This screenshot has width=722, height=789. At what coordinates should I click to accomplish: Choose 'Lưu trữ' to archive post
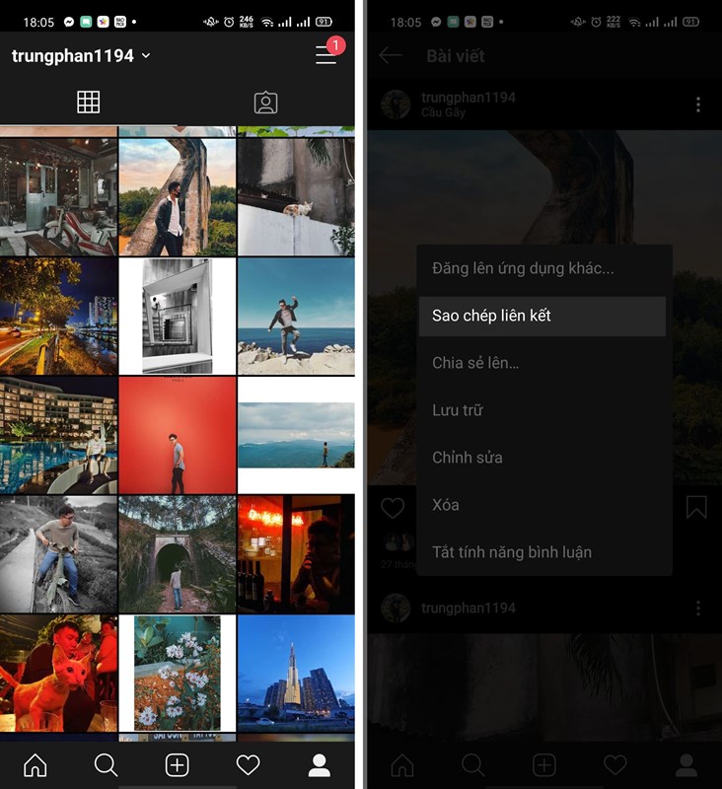pyautogui.click(x=544, y=410)
